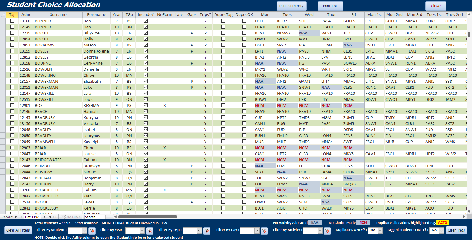The height and width of the screenshot is (240, 472).
Task: Click the current record number box
Action: [32, 217]
